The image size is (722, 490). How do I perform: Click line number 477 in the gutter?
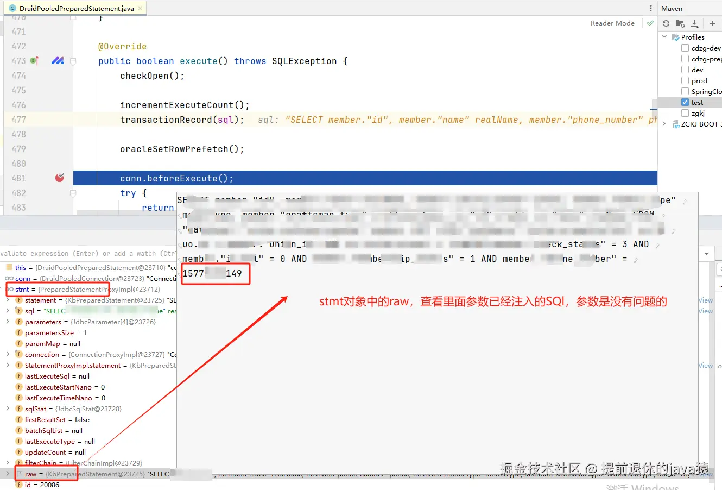(x=18, y=120)
